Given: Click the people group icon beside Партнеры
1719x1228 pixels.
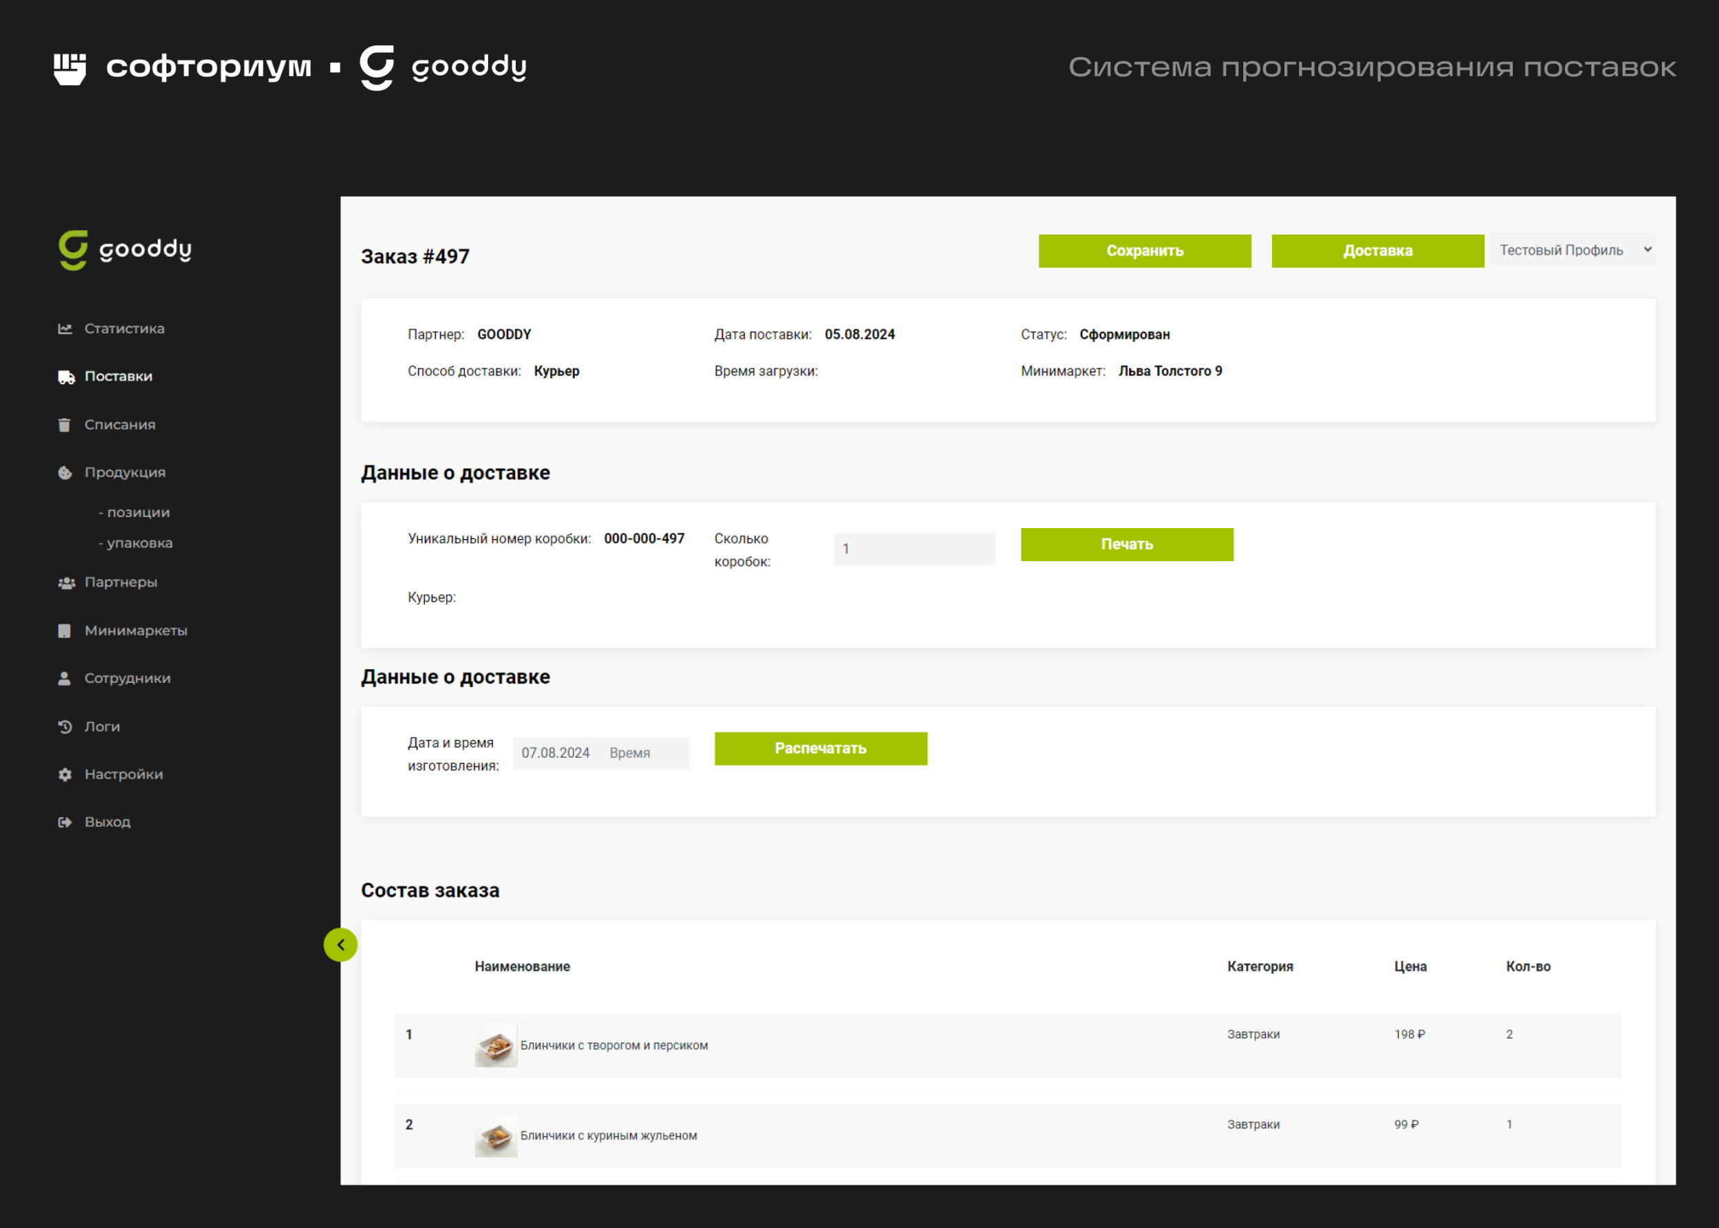Looking at the screenshot, I should 66,582.
